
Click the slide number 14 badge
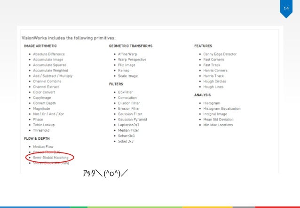coord(286,8)
